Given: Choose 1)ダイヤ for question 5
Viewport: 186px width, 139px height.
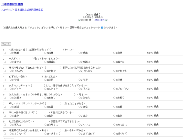Looking at the screenshot, I should click(11, 89).
